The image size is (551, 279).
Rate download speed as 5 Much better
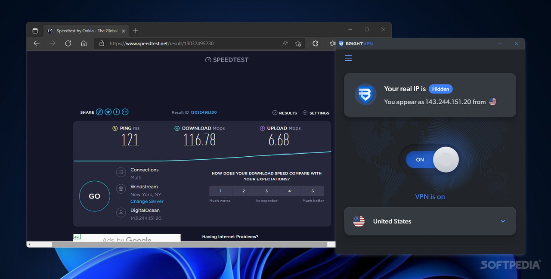tap(313, 191)
